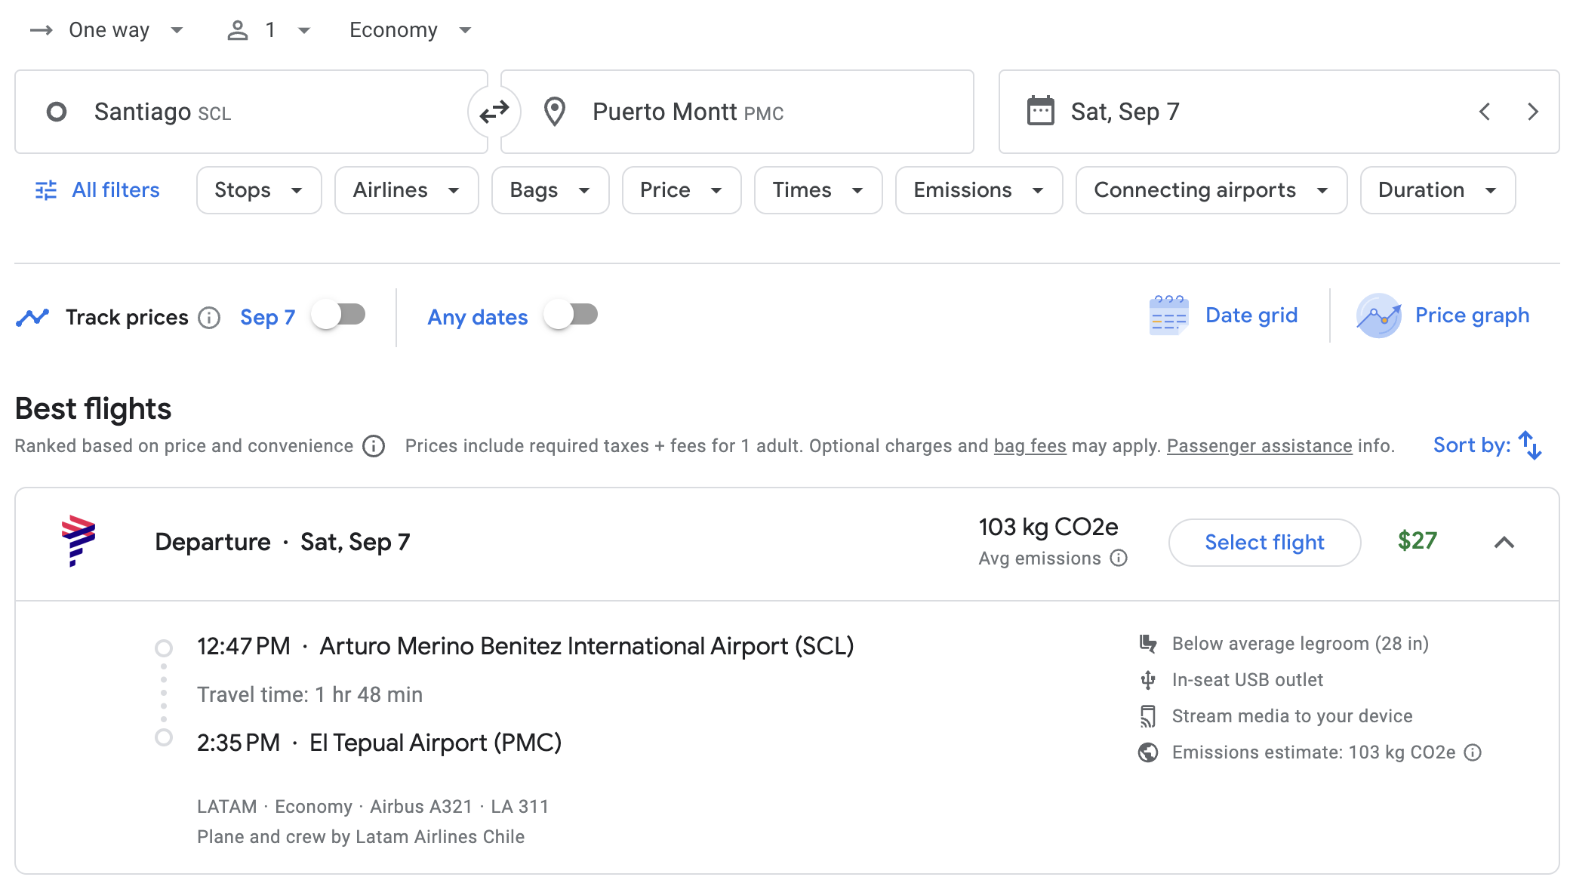Click the All filters sliders icon
The height and width of the screenshot is (880, 1573).
pos(46,190)
